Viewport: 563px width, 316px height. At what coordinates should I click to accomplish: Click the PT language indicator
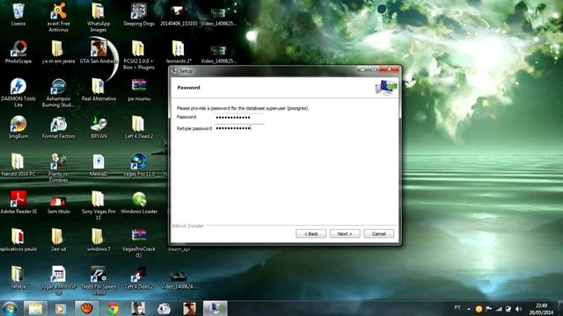(457, 308)
